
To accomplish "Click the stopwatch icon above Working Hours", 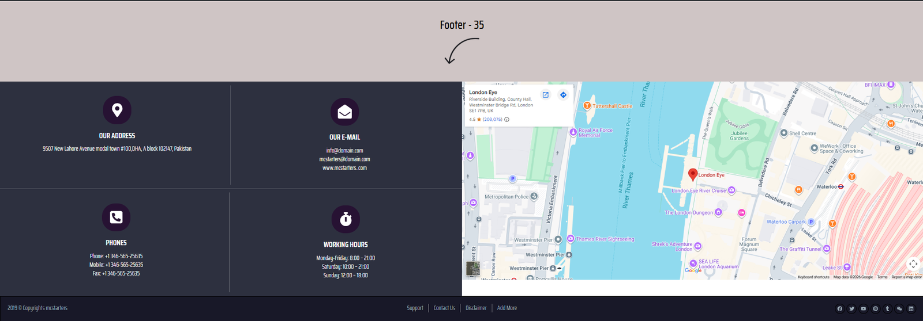I will tap(346, 219).
